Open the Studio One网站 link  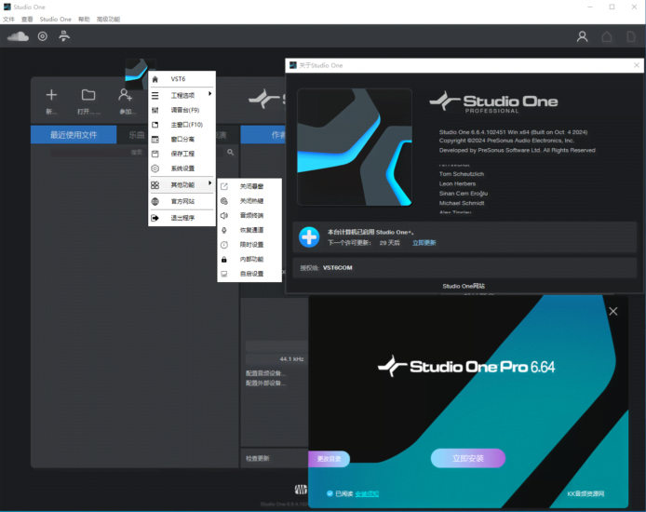[464, 287]
